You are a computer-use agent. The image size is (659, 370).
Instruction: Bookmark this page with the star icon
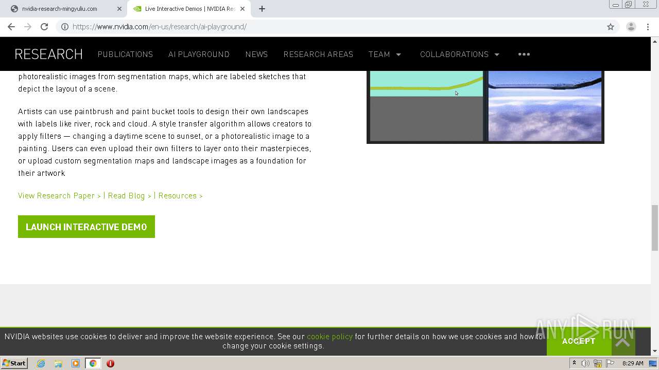(611, 27)
